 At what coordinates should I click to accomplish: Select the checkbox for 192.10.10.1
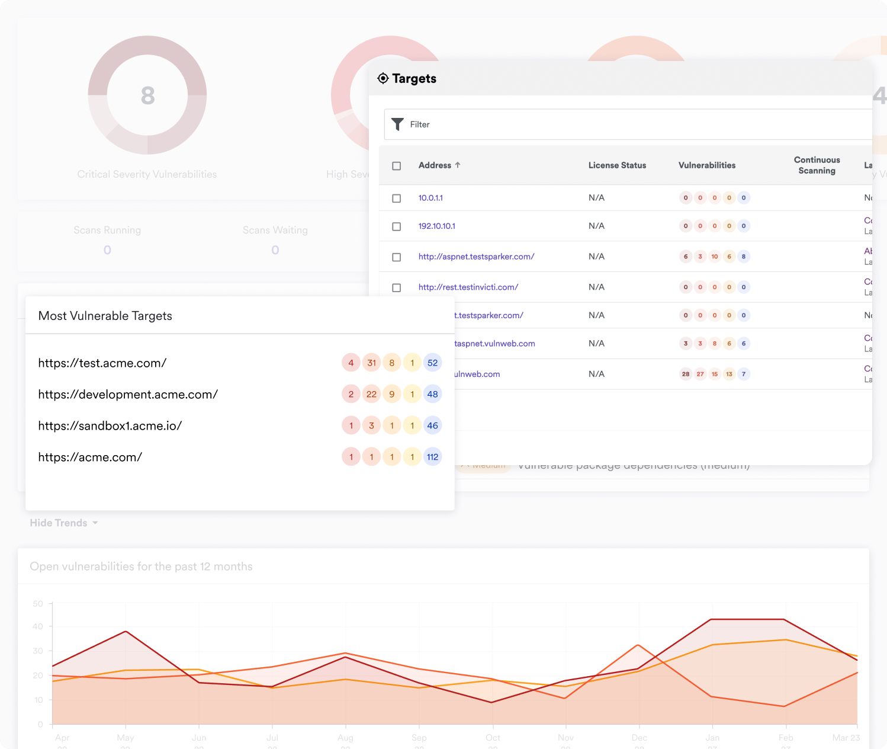pos(397,226)
